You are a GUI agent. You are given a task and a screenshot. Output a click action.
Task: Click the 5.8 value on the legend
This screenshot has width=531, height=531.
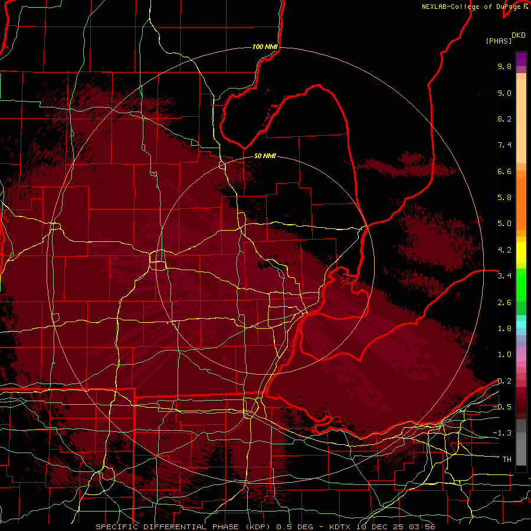click(504, 198)
